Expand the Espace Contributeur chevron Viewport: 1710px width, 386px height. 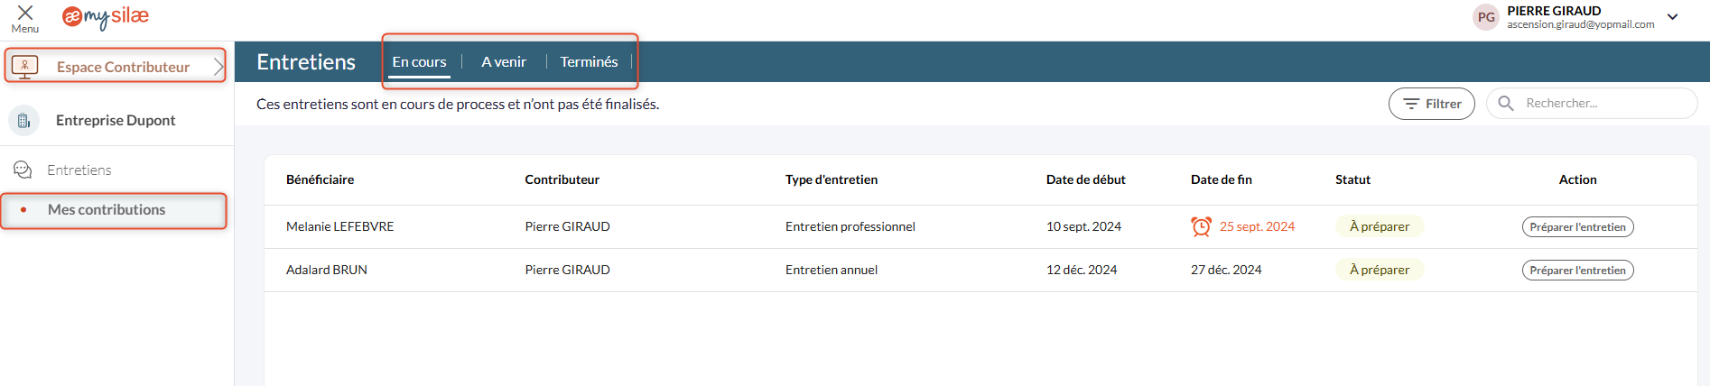pos(218,67)
